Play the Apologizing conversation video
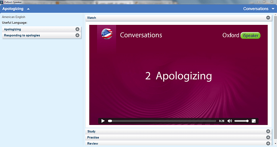The width and height of the screenshot is (277, 147). pyautogui.click(x=103, y=121)
